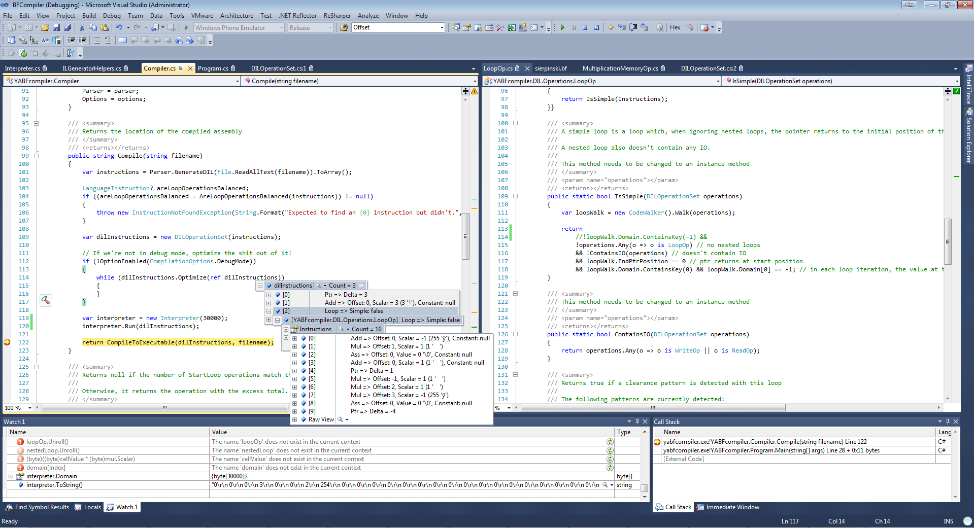
Task: Click the Step Into debug icon
Action: (x=622, y=27)
